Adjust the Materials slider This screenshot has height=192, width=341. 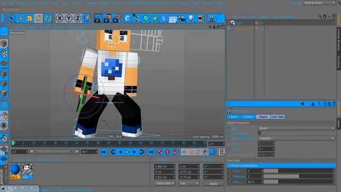(x=298, y=177)
